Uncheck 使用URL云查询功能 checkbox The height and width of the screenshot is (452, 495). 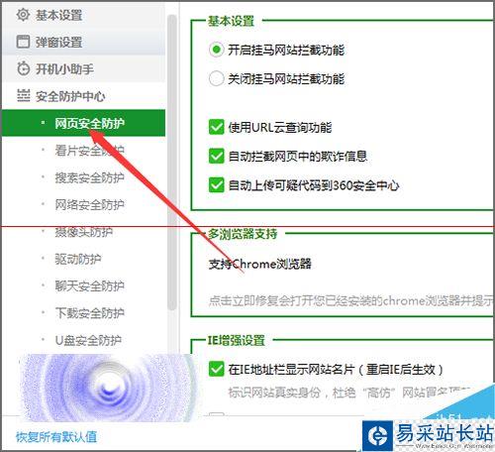(x=216, y=127)
